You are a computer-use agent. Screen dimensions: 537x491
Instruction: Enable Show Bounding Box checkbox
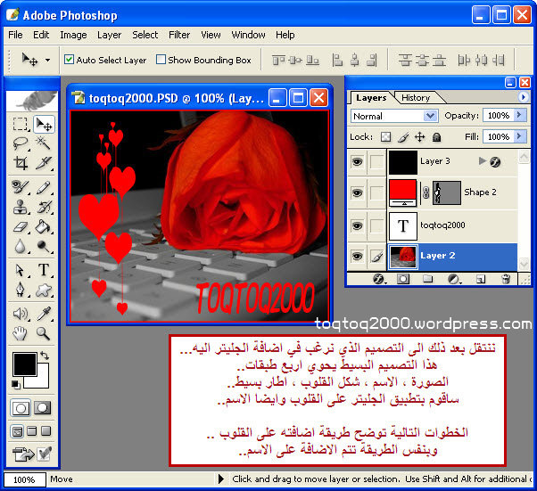161,60
